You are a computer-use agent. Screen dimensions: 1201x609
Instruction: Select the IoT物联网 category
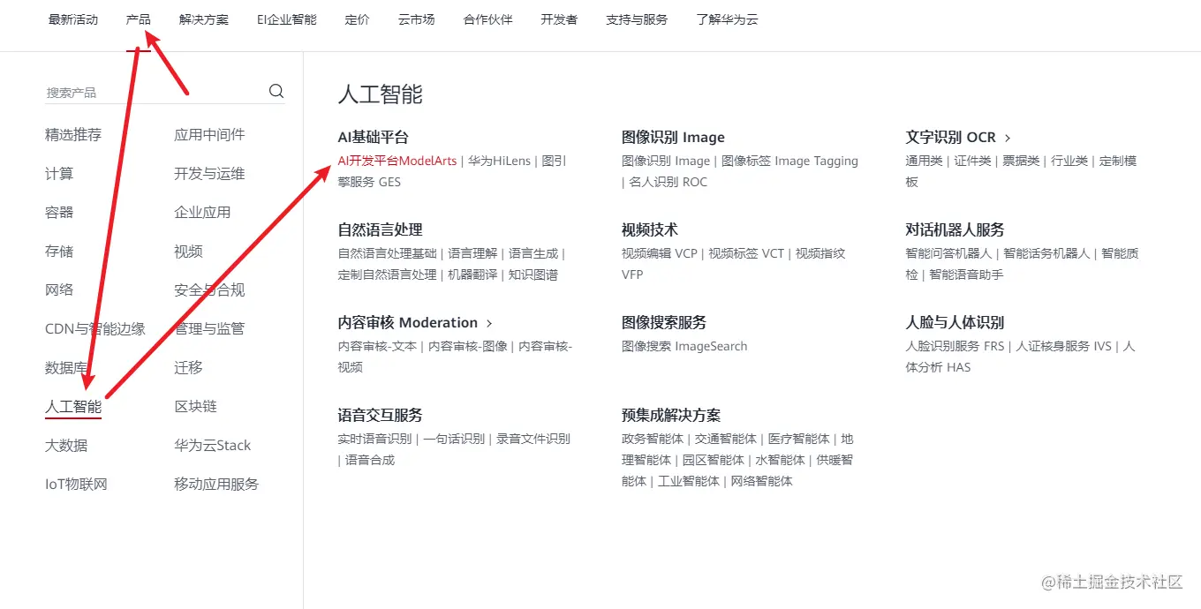76,485
